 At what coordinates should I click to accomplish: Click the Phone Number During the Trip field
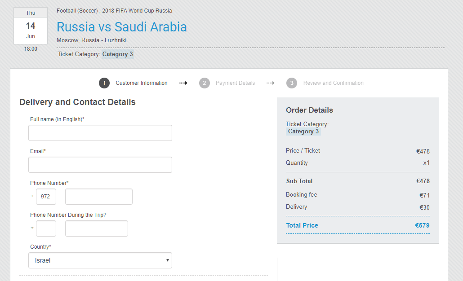pyautogui.click(x=96, y=228)
